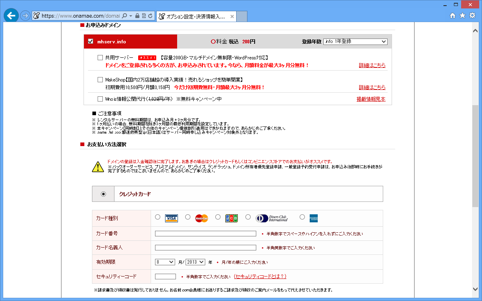The height and width of the screenshot is (301, 482).
Task: Open the new tab button beside the tab
Action: 242,16
